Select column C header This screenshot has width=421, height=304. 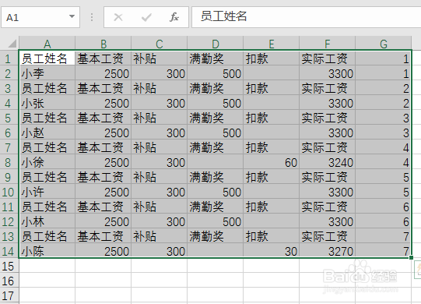click(160, 44)
